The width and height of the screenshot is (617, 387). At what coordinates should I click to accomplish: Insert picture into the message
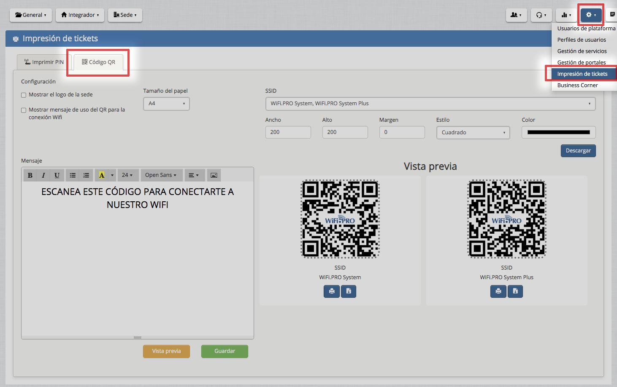point(214,175)
